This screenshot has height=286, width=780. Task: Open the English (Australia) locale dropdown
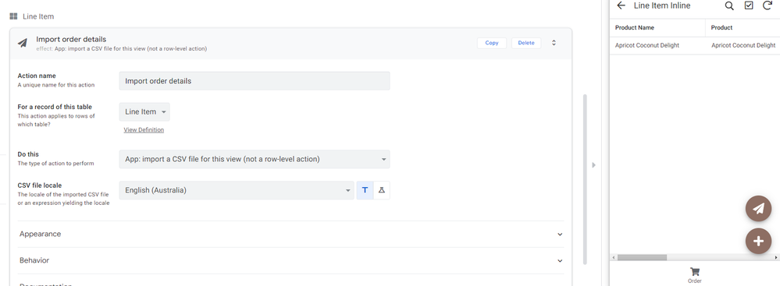tap(237, 190)
